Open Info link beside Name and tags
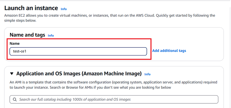The height and width of the screenshot is (108, 231). tap(51, 35)
